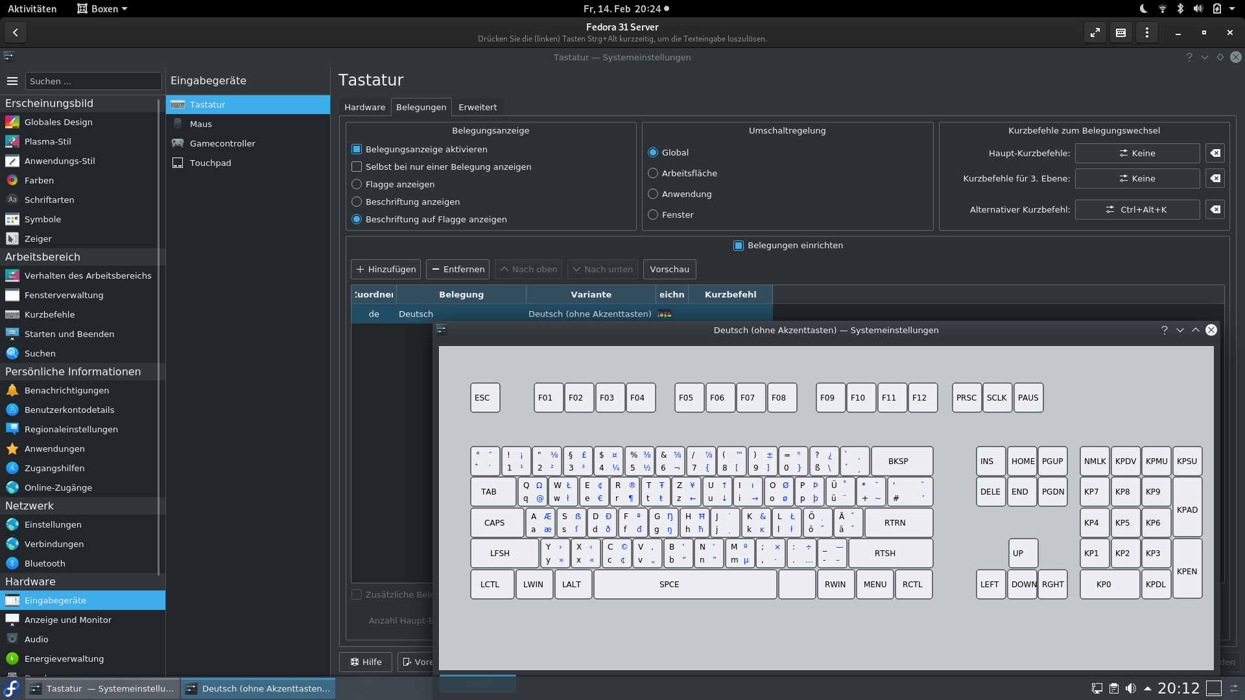Open the Boxen dropdown in the top bar
The width and height of the screenshot is (1245, 700).
[x=102, y=8]
